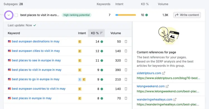Delete keyword 'best european countries to visit in may'
The width and height of the screenshot is (209, 109).
tap(126, 89)
